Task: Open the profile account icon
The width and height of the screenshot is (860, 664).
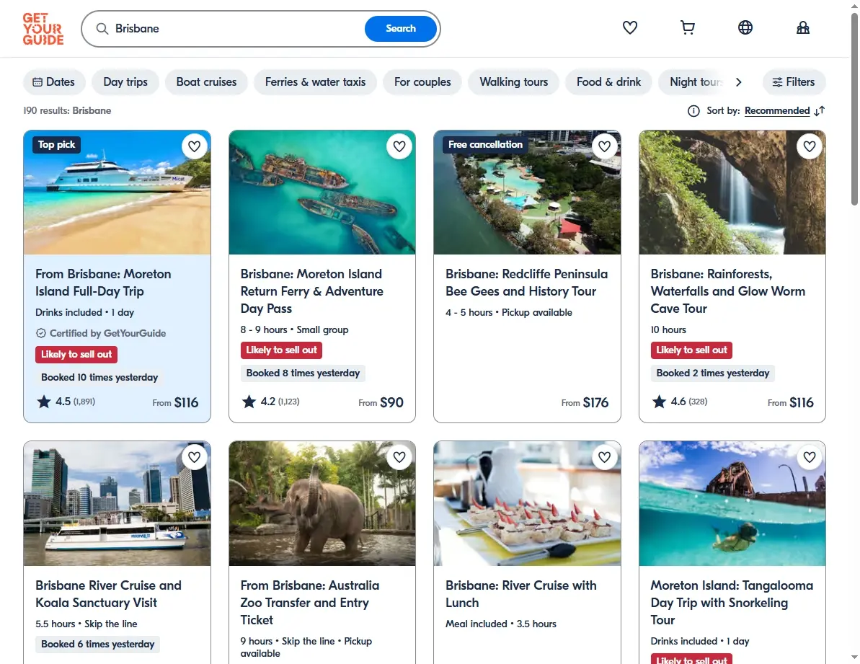Action: click(x=802, y=27)
